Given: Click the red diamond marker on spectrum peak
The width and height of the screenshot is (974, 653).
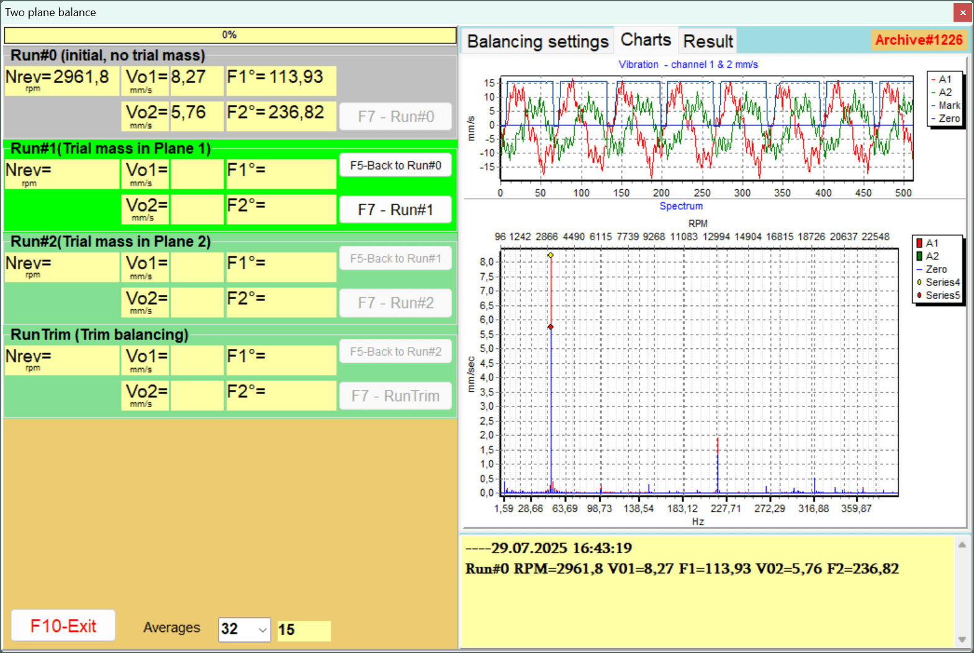Looking at the screenshot, I should click(551, 327).
